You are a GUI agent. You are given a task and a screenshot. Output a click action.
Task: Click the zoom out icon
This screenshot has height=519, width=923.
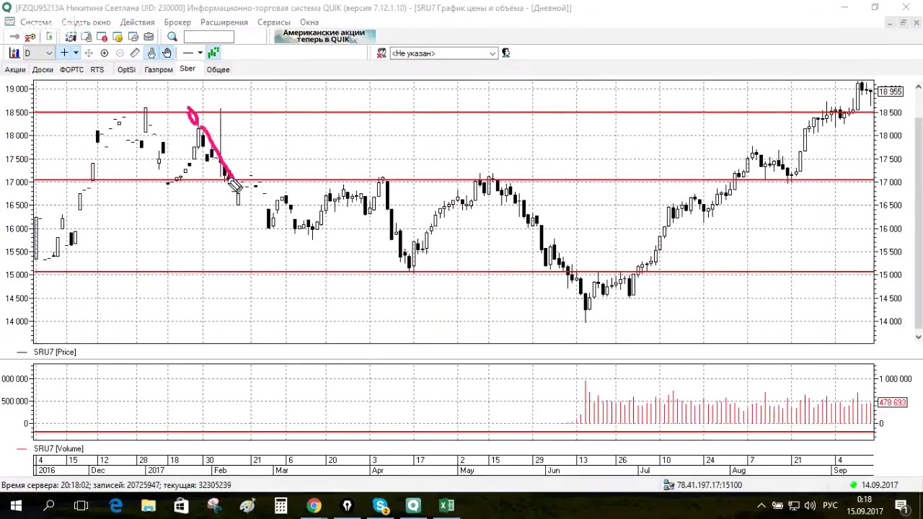pos(120,53)
